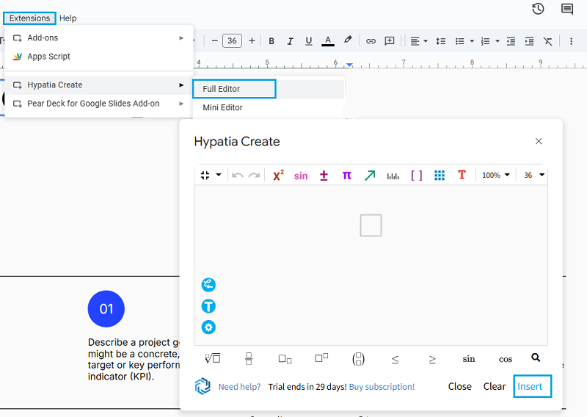This screenshot has width=587, height=417.
Task: Open the pi Greek letters group
Action: pyautogui.click(x=346, y=175)
